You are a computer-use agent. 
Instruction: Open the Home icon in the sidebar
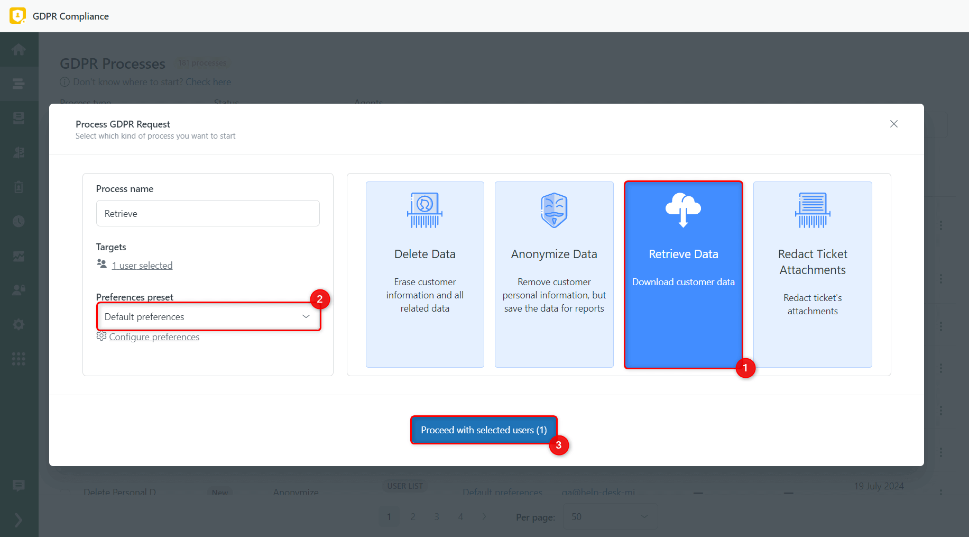[19, 50]
